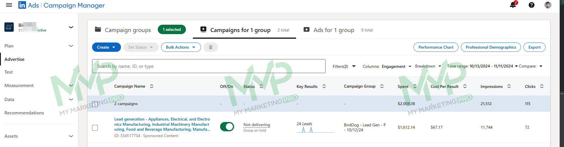Image resolution: width=564 pixels, height=147 pixels.
Task: Click the Not delivering status link
Action: 257,125
